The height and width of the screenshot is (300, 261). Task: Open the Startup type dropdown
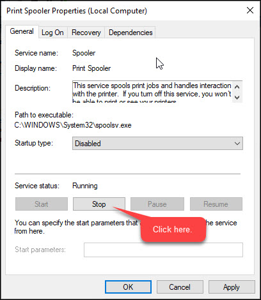pos(157,144)
